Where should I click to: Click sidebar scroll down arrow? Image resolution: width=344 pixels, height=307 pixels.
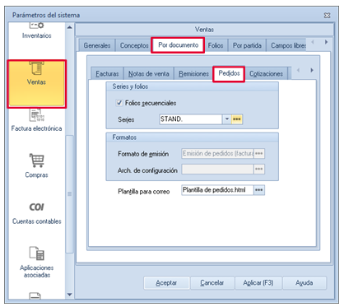(x=70, y=295)
